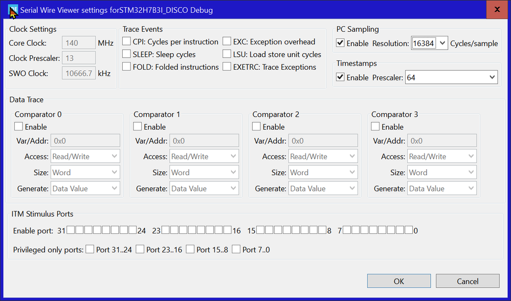Disable the PC Sampling Enable checkbox
The image size is (511, 301).
340,43
